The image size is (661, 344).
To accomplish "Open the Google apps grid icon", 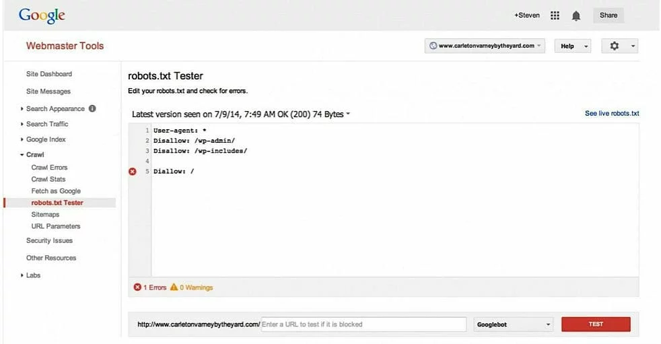I will click(555, 15).
